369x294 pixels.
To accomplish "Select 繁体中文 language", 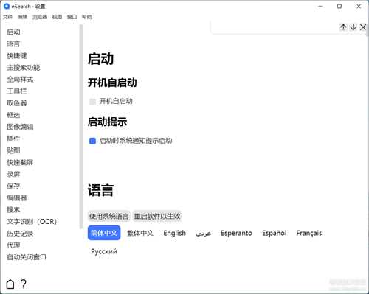I will 140,233.
